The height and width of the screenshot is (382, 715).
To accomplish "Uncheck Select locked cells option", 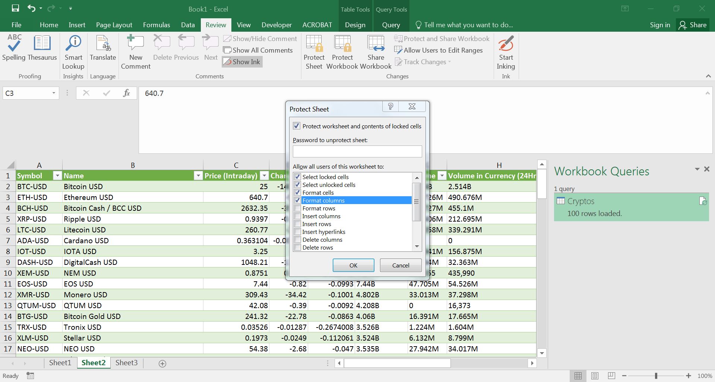I will coord(298,177).
